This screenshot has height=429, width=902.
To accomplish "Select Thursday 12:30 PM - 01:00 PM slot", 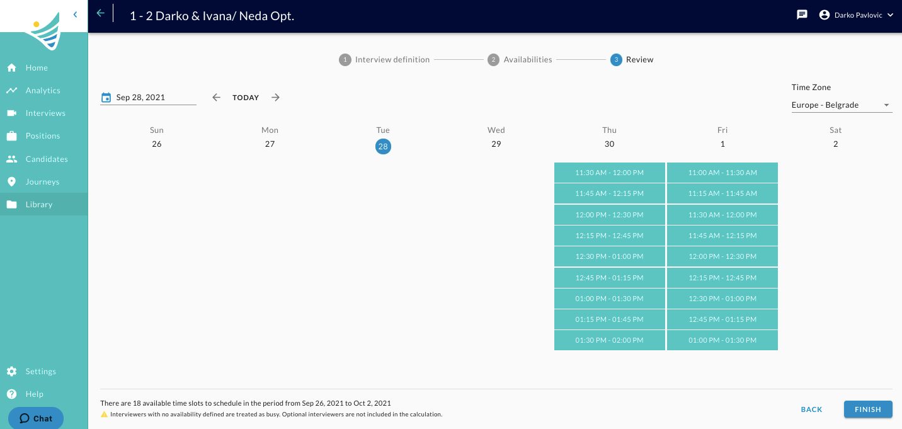I will coord(609,256).
